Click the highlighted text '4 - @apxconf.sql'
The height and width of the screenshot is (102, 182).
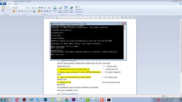coord(64,82)
